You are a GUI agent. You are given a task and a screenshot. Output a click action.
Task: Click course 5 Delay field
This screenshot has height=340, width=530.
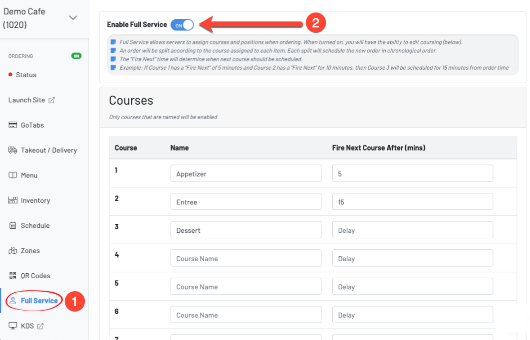pyautogui.click(x=412, y=286)
